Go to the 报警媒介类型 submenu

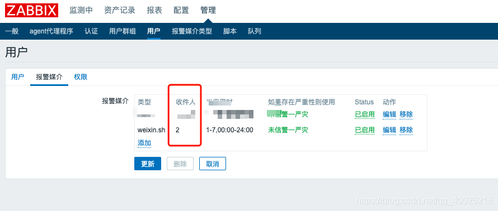[192, 31]
